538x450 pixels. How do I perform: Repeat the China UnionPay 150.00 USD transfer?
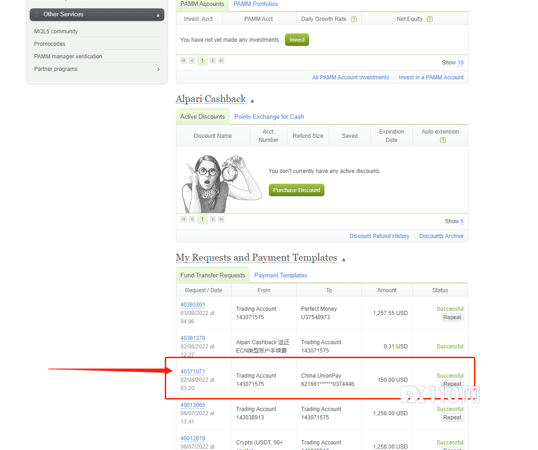tap(452, 384)
